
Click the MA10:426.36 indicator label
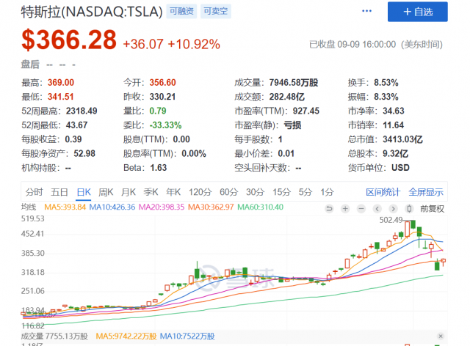pyautogui.click(x=112, y=207)
